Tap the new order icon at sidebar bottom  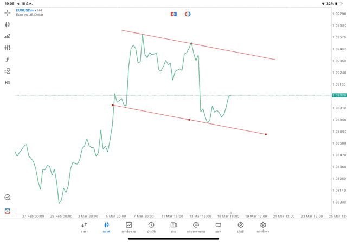click(x=8, y=211)
